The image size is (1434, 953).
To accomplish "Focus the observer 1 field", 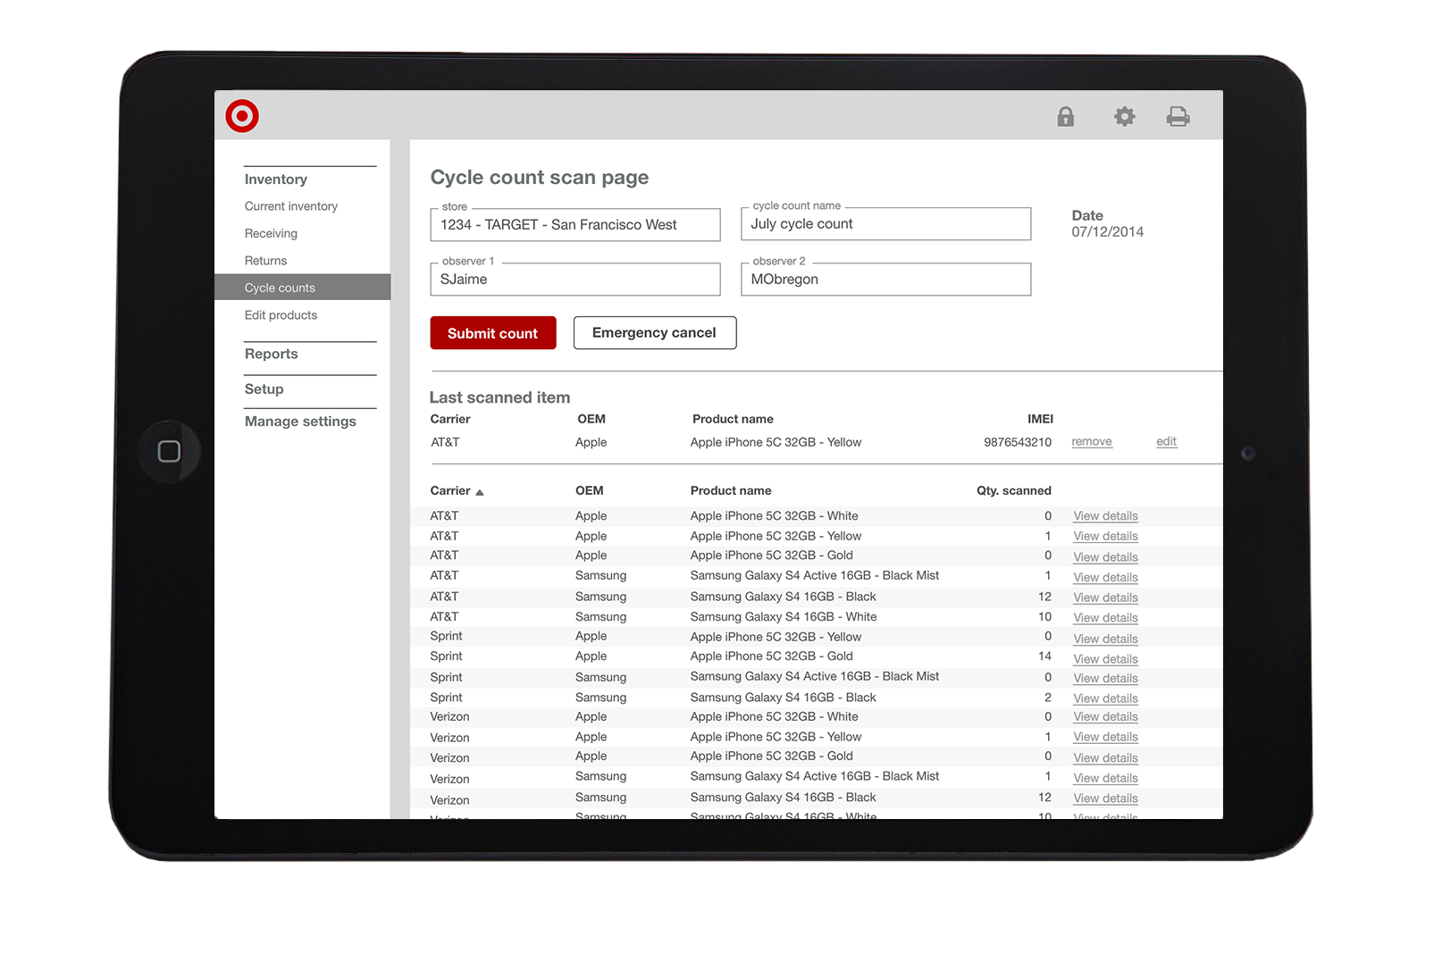I will tap(575, 280).
